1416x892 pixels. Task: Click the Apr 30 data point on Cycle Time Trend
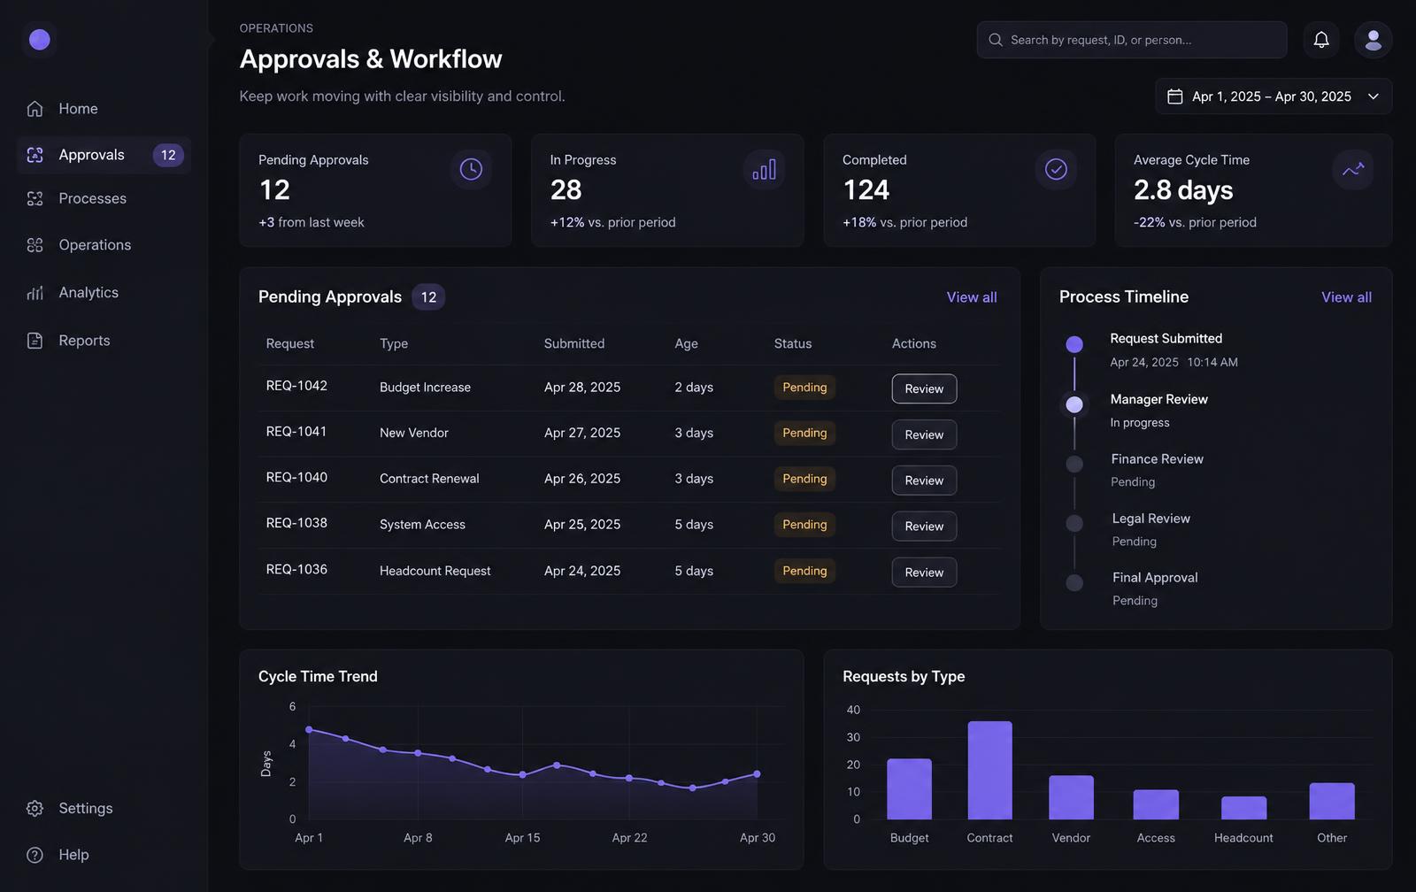tap(757, 774)
